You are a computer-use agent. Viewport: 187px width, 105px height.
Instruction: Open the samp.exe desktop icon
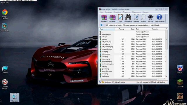coord(180,97)
